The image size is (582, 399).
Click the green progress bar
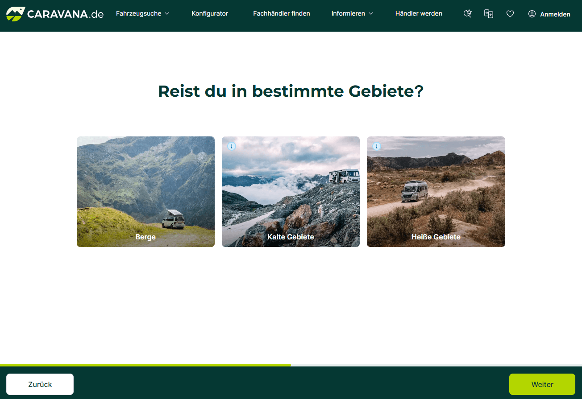coord(145,365)
